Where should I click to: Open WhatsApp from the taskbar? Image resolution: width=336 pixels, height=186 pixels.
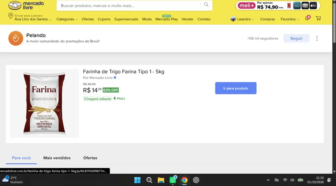(173, 180)
